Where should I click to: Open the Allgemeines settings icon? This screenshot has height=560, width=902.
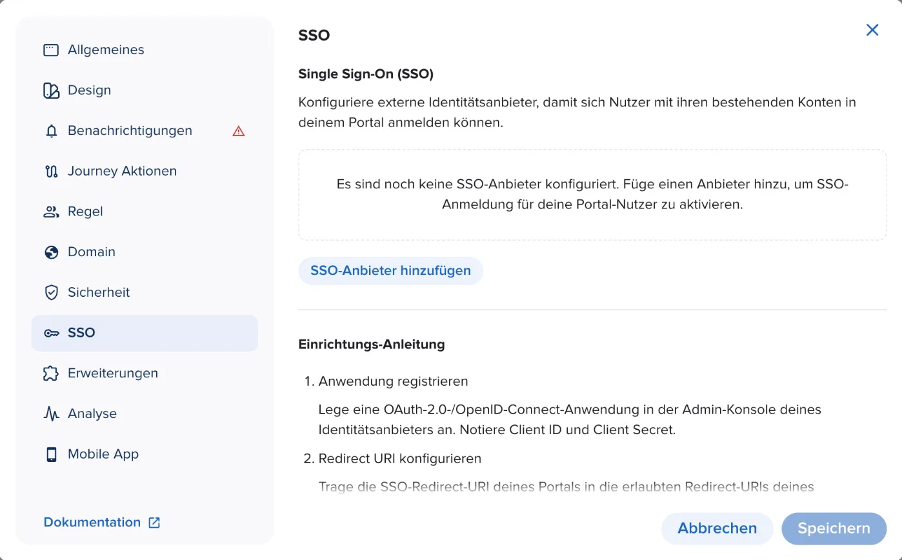click(x=51, y=50)
